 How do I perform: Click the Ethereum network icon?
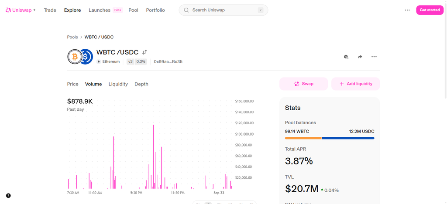(99, 61)
